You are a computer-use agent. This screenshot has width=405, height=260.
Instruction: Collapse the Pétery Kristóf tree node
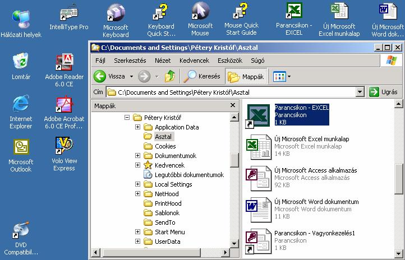(x=127, y=118)
